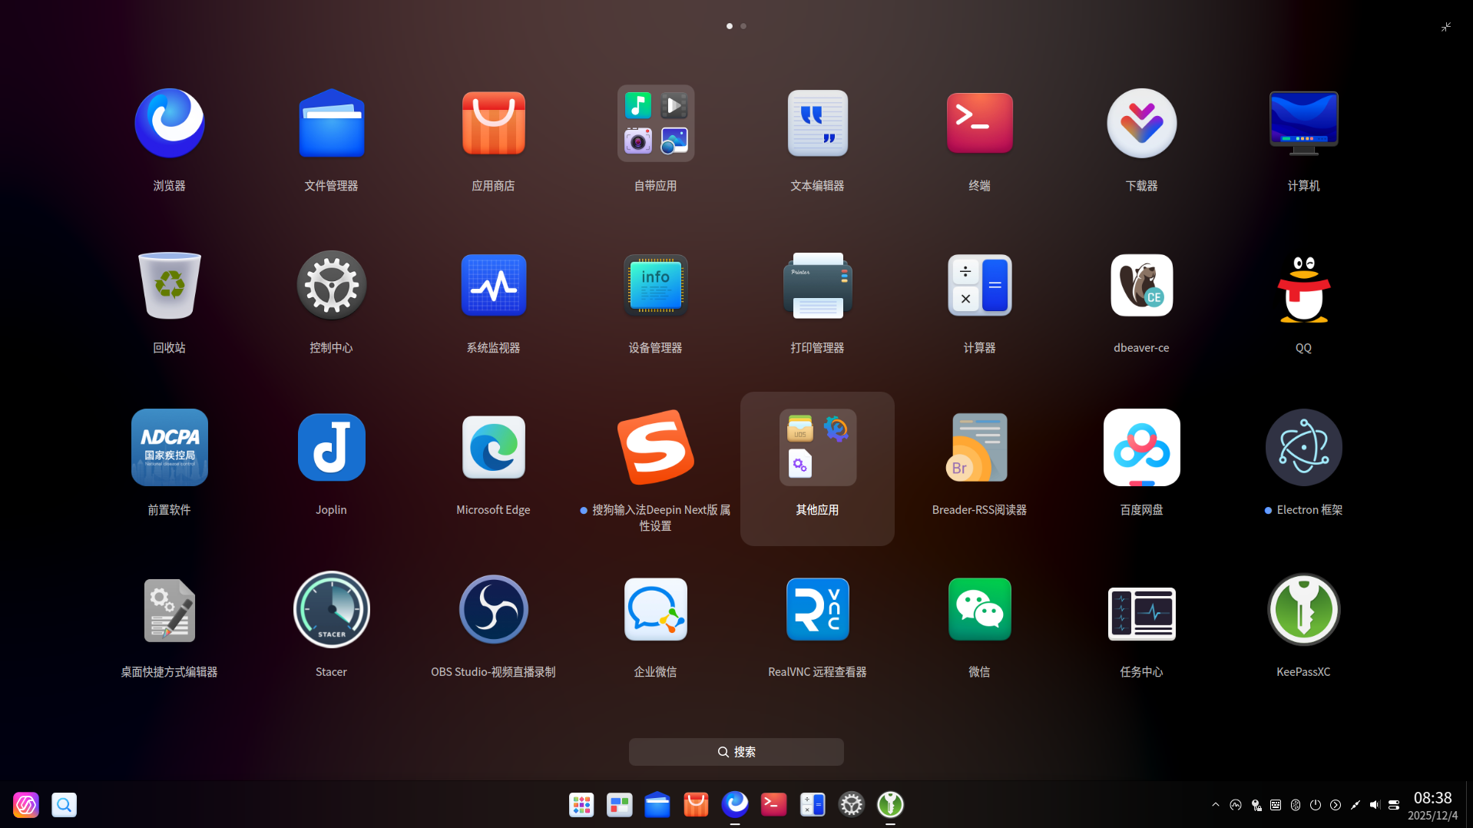Open calculator from the dock

(x=813, y=805)
